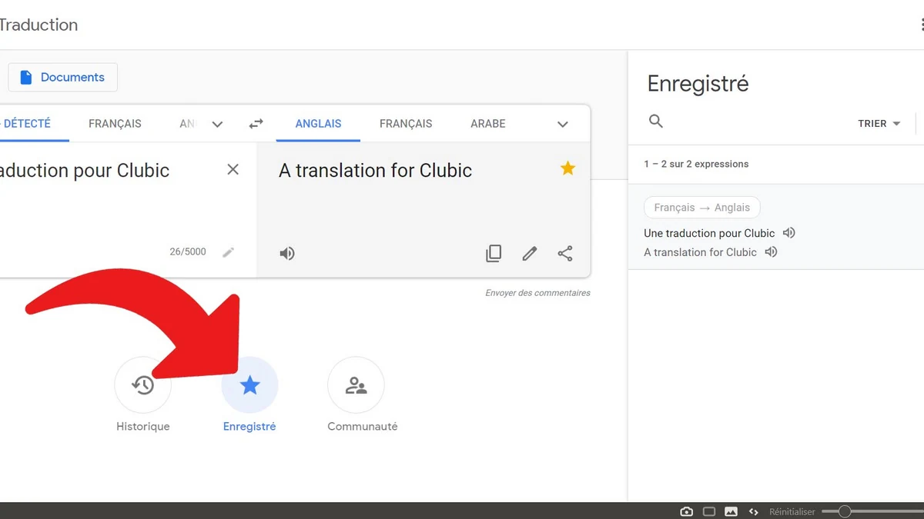The image size is (924, 519).
Task: Select the DÉTECTÉ source language tab
Action: pos(27,124)
